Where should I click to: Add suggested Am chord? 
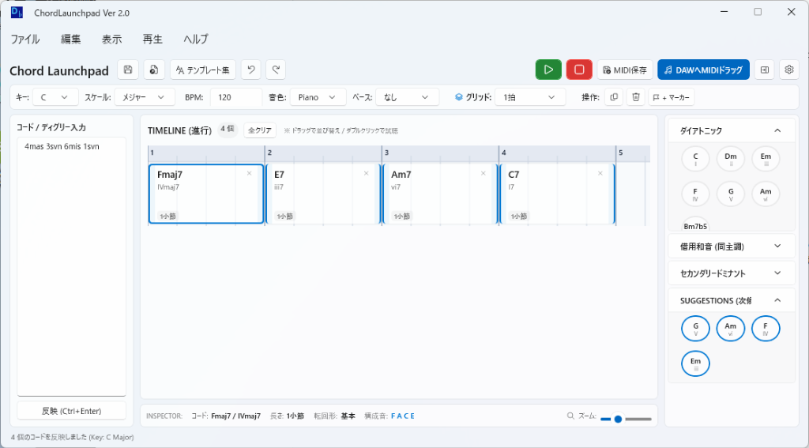[731, 329]
